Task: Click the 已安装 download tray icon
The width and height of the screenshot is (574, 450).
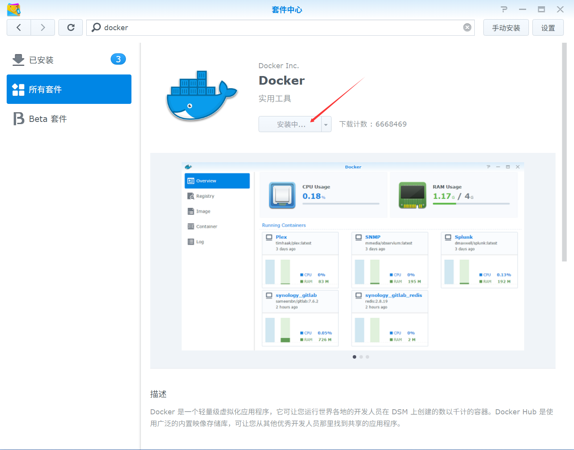Action: pyautogui.click(x=18, y=60)
